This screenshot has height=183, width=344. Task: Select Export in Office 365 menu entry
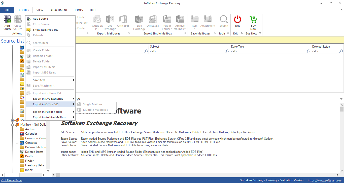click(x=50, y=104)
